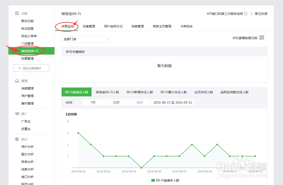Select the Wi-Fi累计关注人数 metric tab

tap(174, 92)
